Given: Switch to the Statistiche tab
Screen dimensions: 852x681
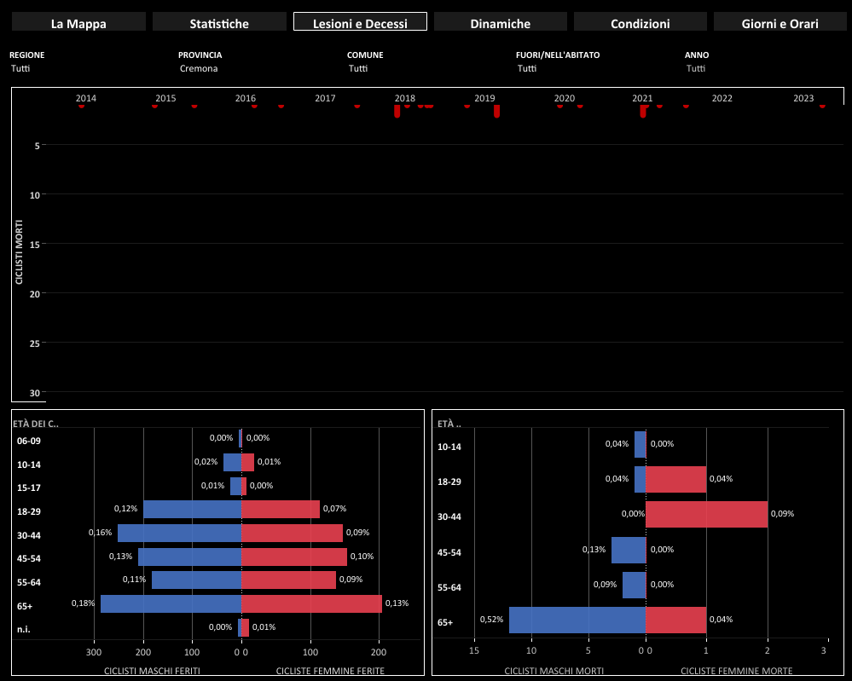Looking at the screenshot, I should pyautogui.click(x=219, y=23).
